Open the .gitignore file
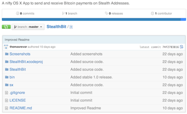Image resolution: width=187 pixels, height=114 pixels. click(17, 93)
